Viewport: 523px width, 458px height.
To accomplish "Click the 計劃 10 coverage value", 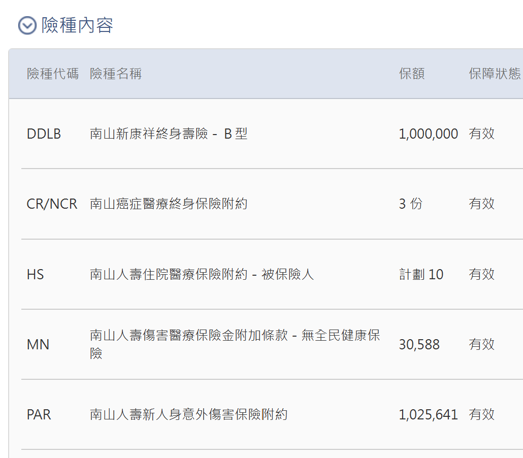I will coord(421,275).
